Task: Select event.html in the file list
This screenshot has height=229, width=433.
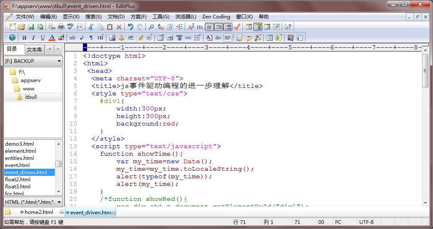Action: pyautogui.click(x=18, y=165)
